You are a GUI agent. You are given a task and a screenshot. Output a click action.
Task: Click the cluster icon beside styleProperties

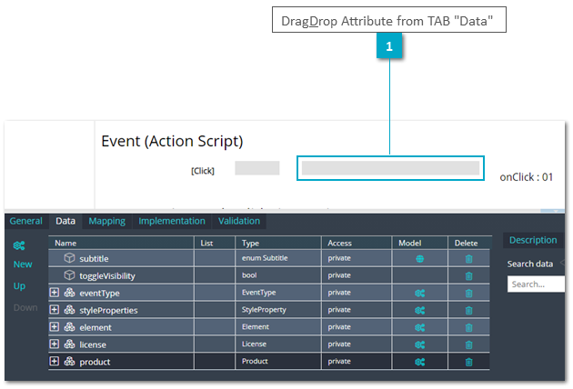(x=69, y=309)
